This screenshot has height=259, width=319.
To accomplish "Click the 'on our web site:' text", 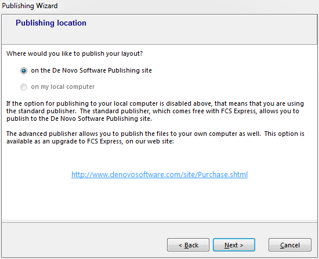I will tap(150, 141).
